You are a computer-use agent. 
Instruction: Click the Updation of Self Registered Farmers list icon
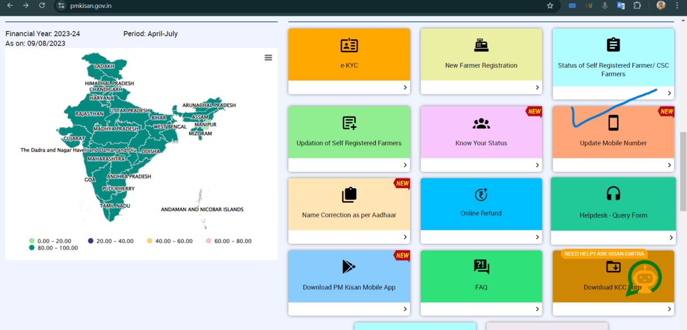click(x=349, y=123)
